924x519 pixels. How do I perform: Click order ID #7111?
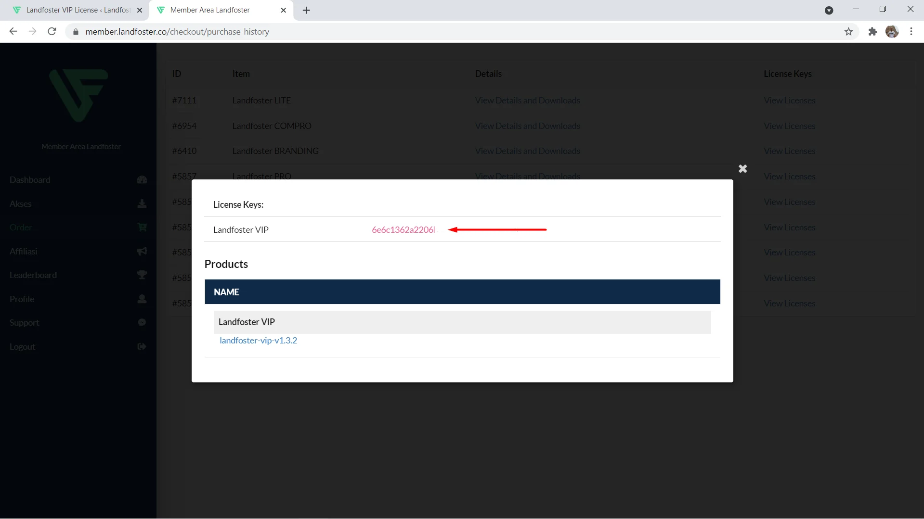[184, 100]
